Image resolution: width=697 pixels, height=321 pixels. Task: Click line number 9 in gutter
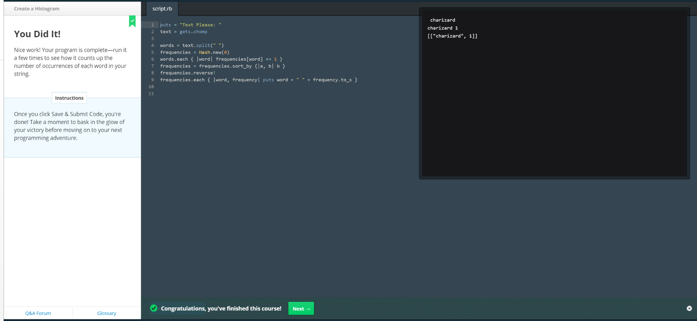tap(152, 80)
